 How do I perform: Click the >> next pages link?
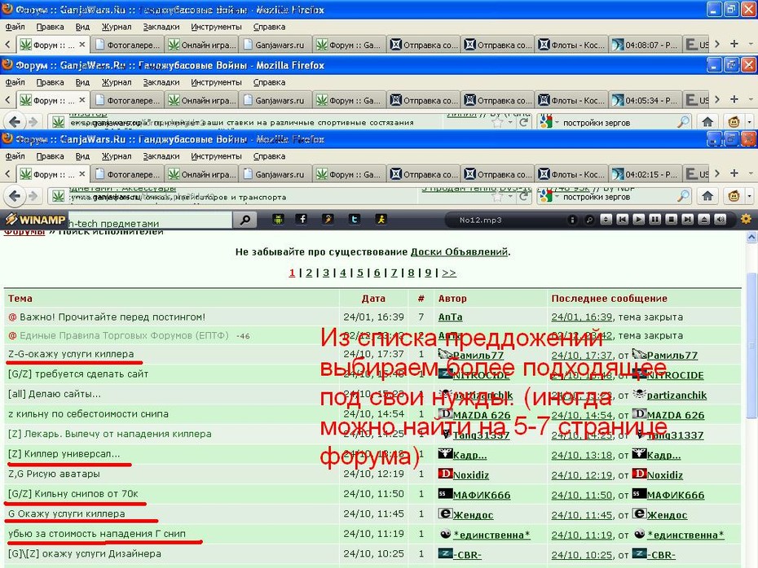tap(448, 273)
